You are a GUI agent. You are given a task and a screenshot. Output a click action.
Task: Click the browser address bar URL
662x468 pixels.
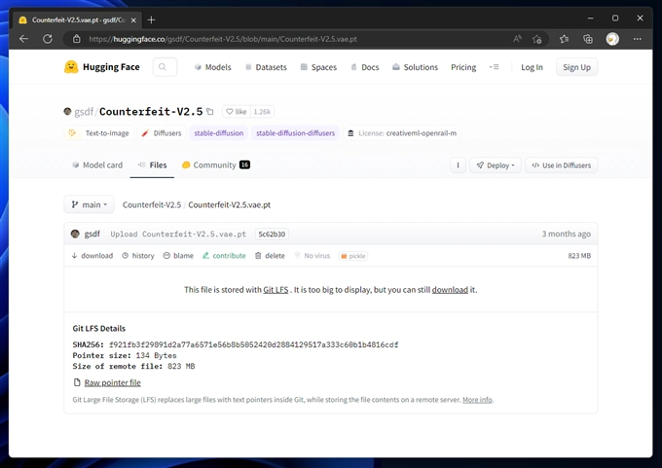223,39
